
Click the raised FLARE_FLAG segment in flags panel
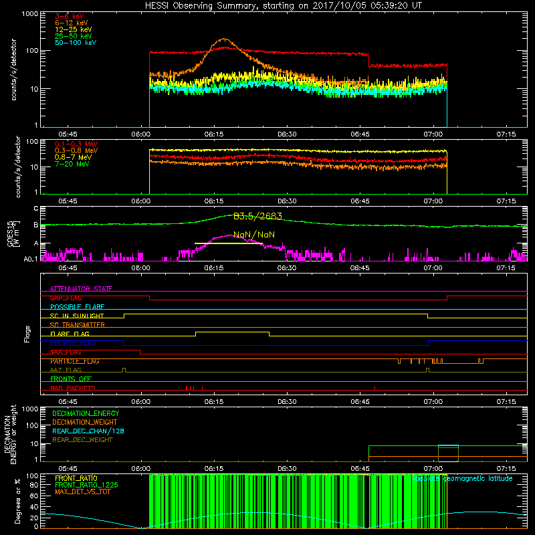click(x=232, y=332)
